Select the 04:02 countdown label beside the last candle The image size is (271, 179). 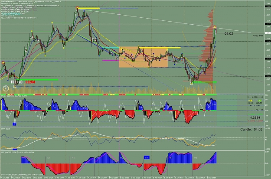229,33
